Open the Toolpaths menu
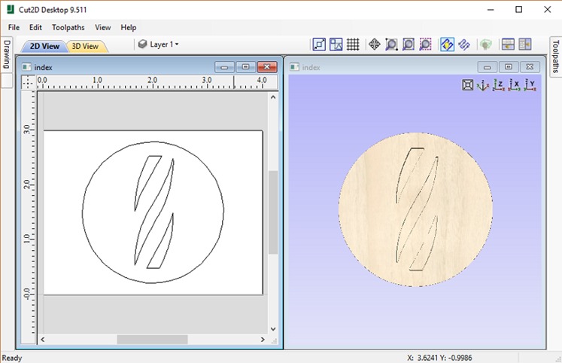This screenshot has height=363, width=562. (68, 27)
